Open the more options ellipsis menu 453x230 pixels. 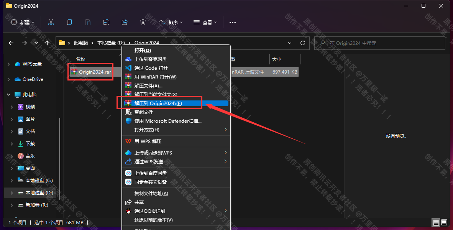[x=233, y=22]
